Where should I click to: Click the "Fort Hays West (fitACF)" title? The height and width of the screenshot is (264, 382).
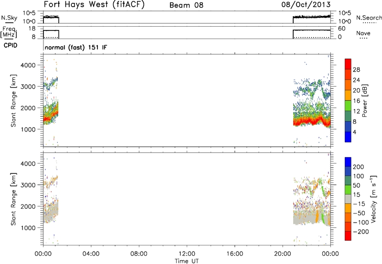(x=94, y=5)
